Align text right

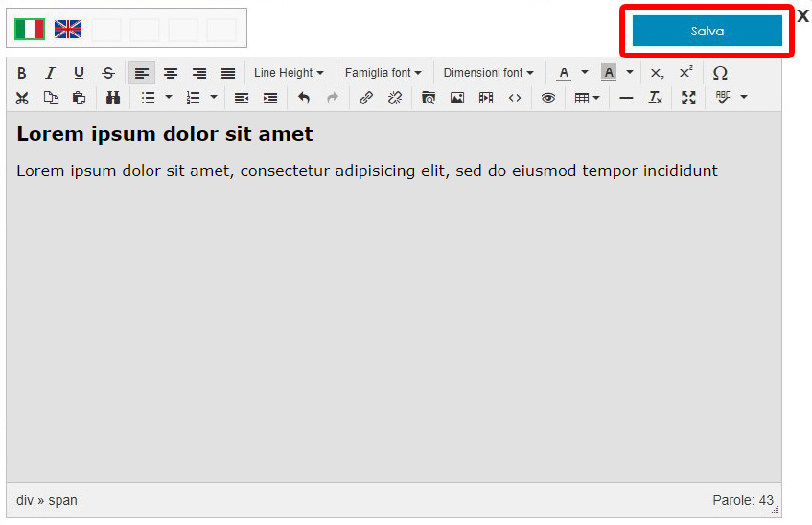pyautogui.click(x=199, y=73)
